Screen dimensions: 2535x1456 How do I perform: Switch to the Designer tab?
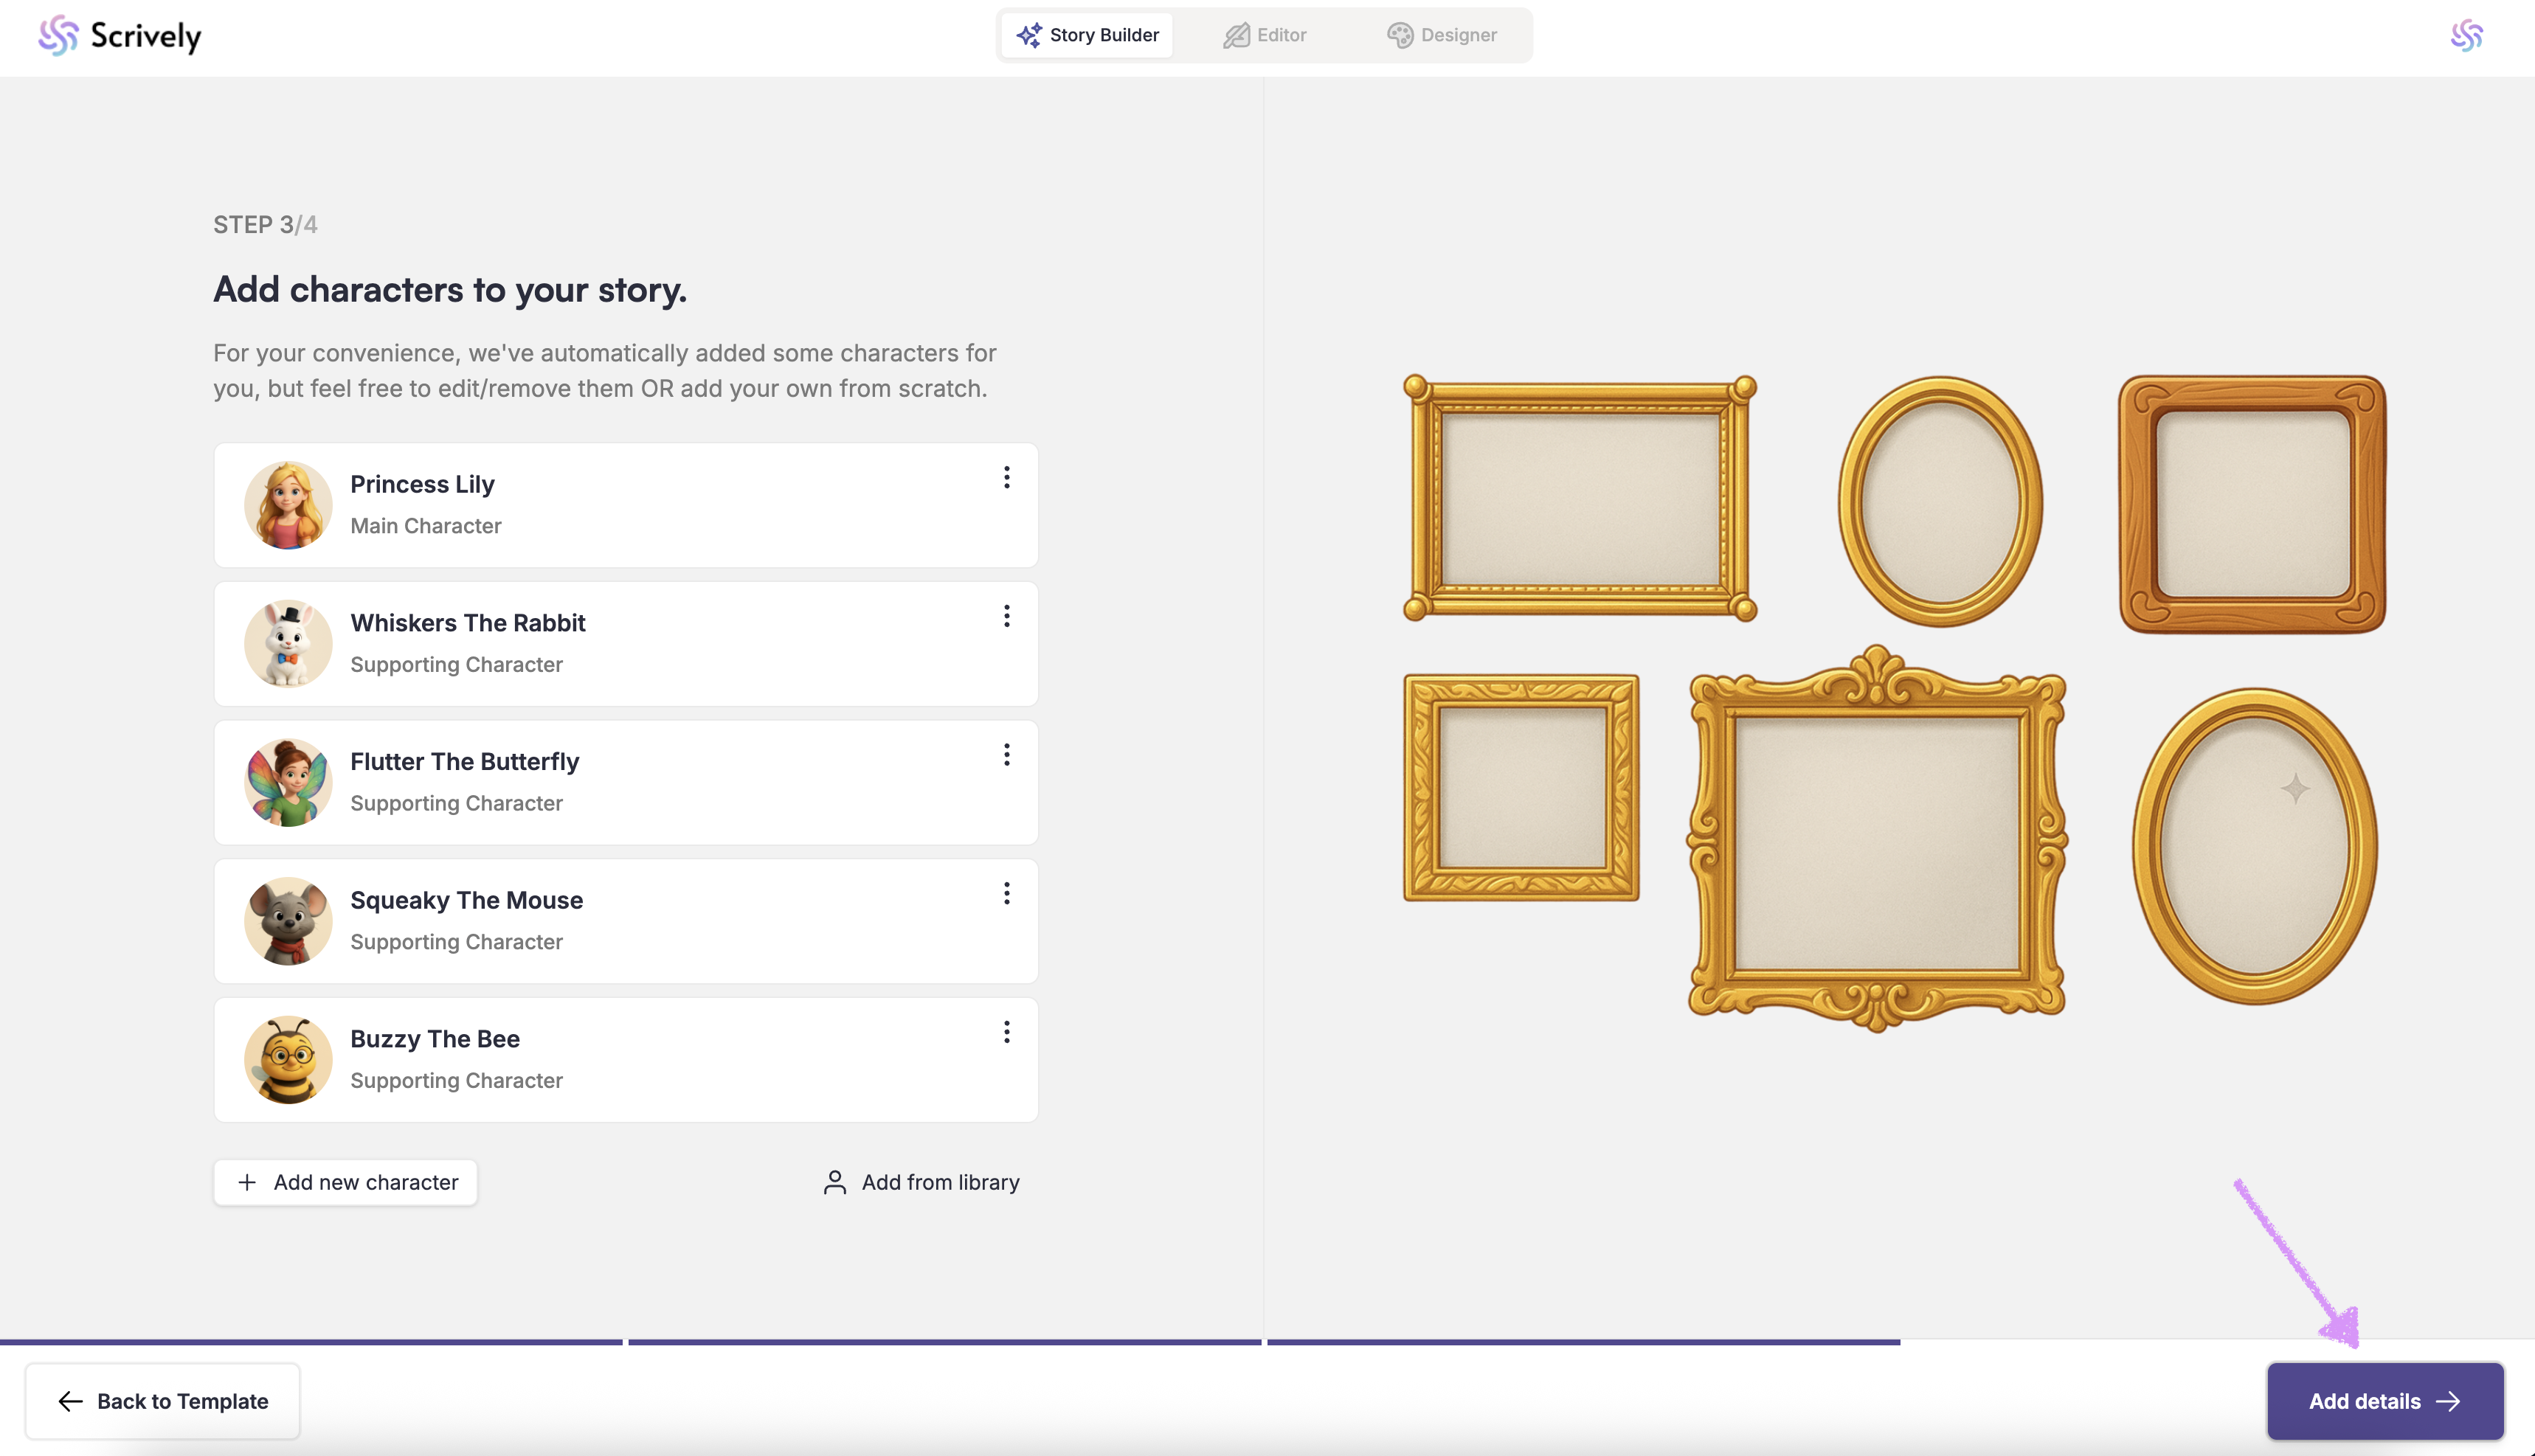click(x=1441, y=35)
